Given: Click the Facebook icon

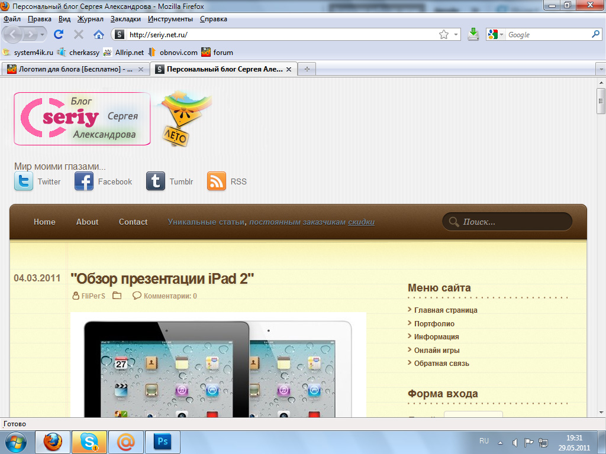Looking at the screenshot, I should pyautogui.click(x=84, y=181).
